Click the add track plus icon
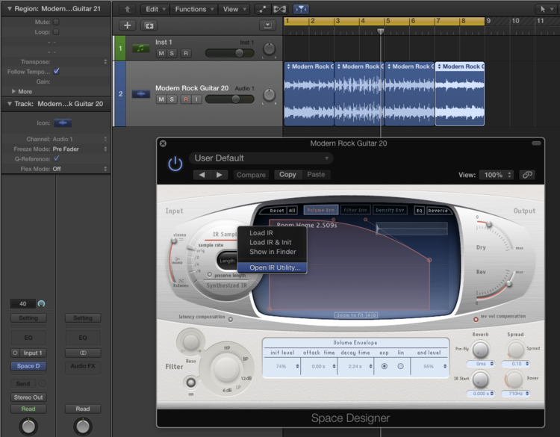560x437 pixels. tap(127, 25)
